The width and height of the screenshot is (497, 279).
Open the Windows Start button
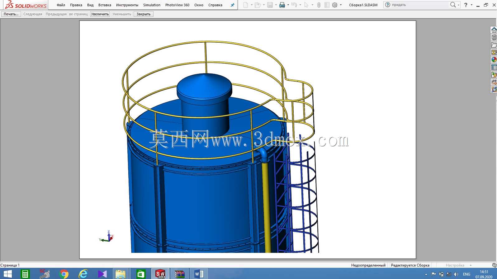click(7, 274)
